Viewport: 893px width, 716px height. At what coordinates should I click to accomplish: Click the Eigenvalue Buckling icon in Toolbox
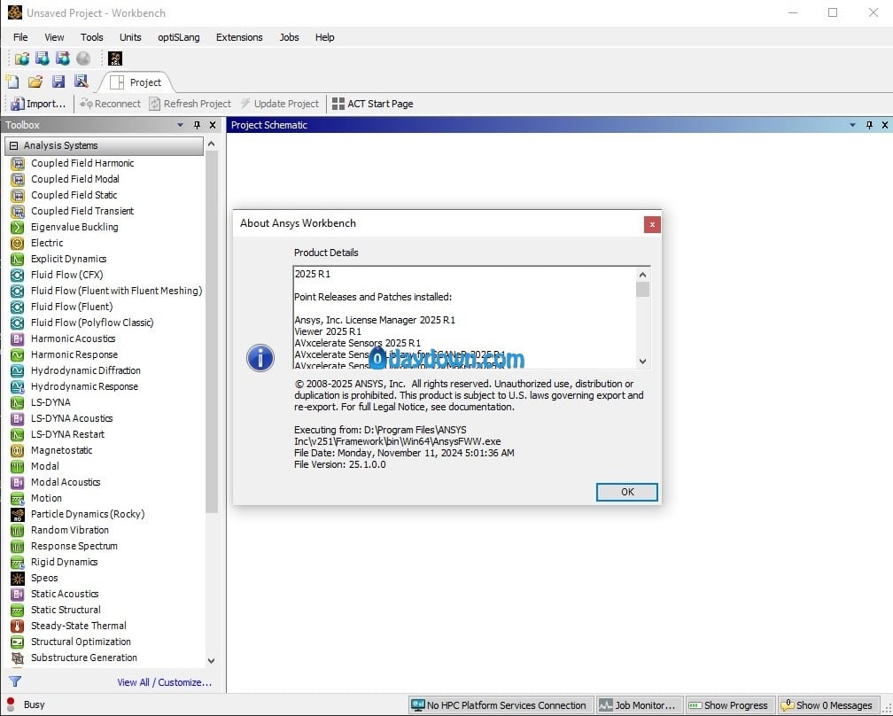coord(18,227)
